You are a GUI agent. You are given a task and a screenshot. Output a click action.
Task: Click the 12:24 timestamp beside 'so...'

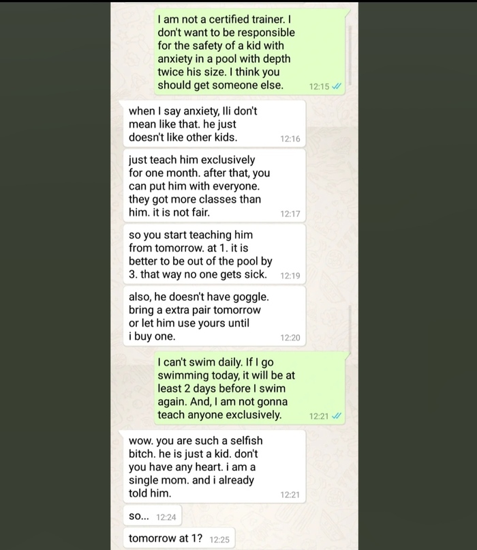pos(166,518)
